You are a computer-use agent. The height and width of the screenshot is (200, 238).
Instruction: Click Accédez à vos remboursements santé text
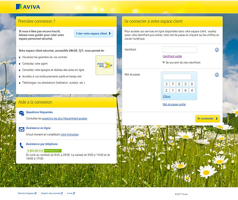point(52,77)
